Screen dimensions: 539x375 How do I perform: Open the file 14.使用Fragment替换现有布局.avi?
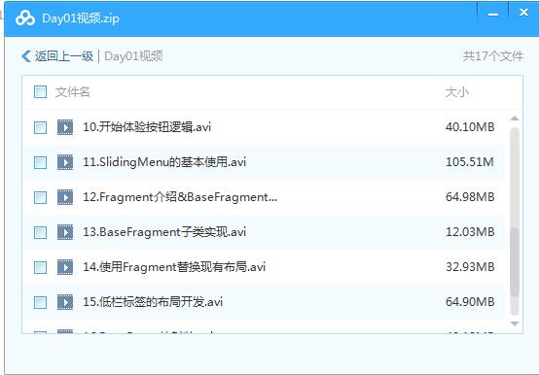174,267
